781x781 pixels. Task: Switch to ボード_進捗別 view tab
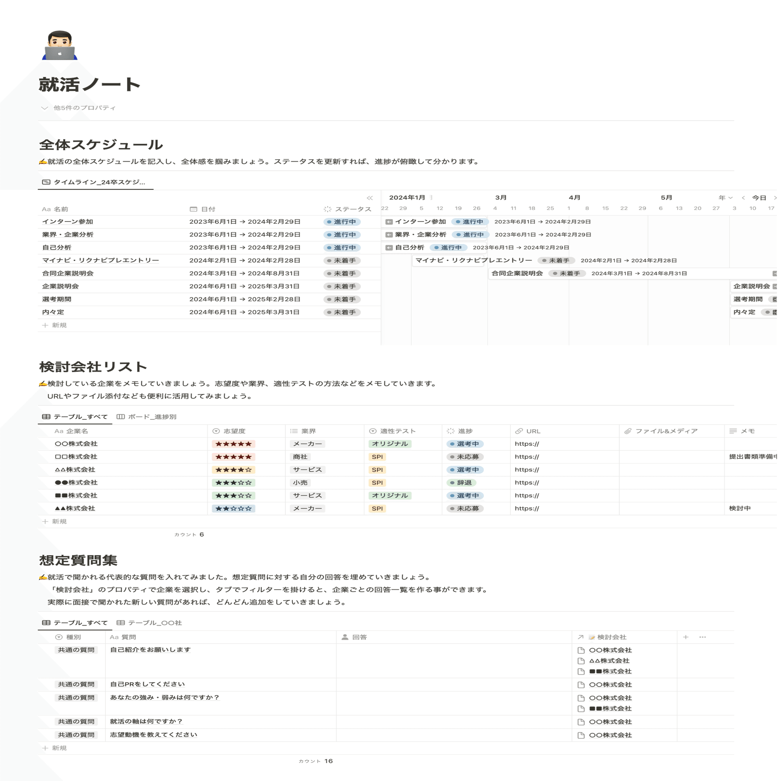point(146,417)
